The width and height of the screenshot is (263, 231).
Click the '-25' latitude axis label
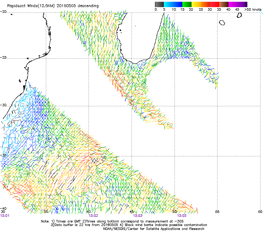[x=3, y=58]
